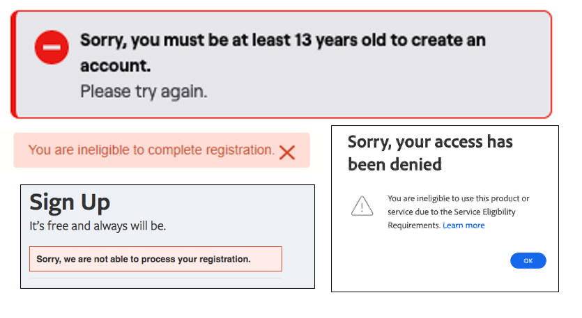This screenshot has width=582, height=318.
Task: Click the red left border of the age alert
Action: [x=14, y=65]
